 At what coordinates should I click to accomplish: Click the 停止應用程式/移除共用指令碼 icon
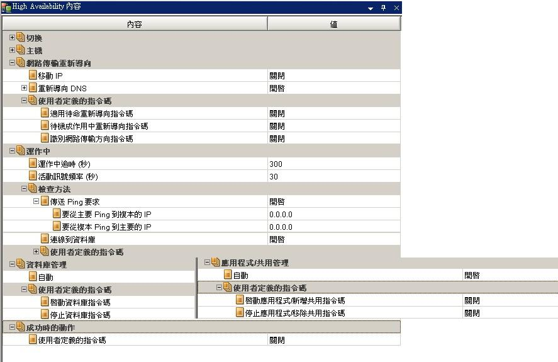coord(240,312)
